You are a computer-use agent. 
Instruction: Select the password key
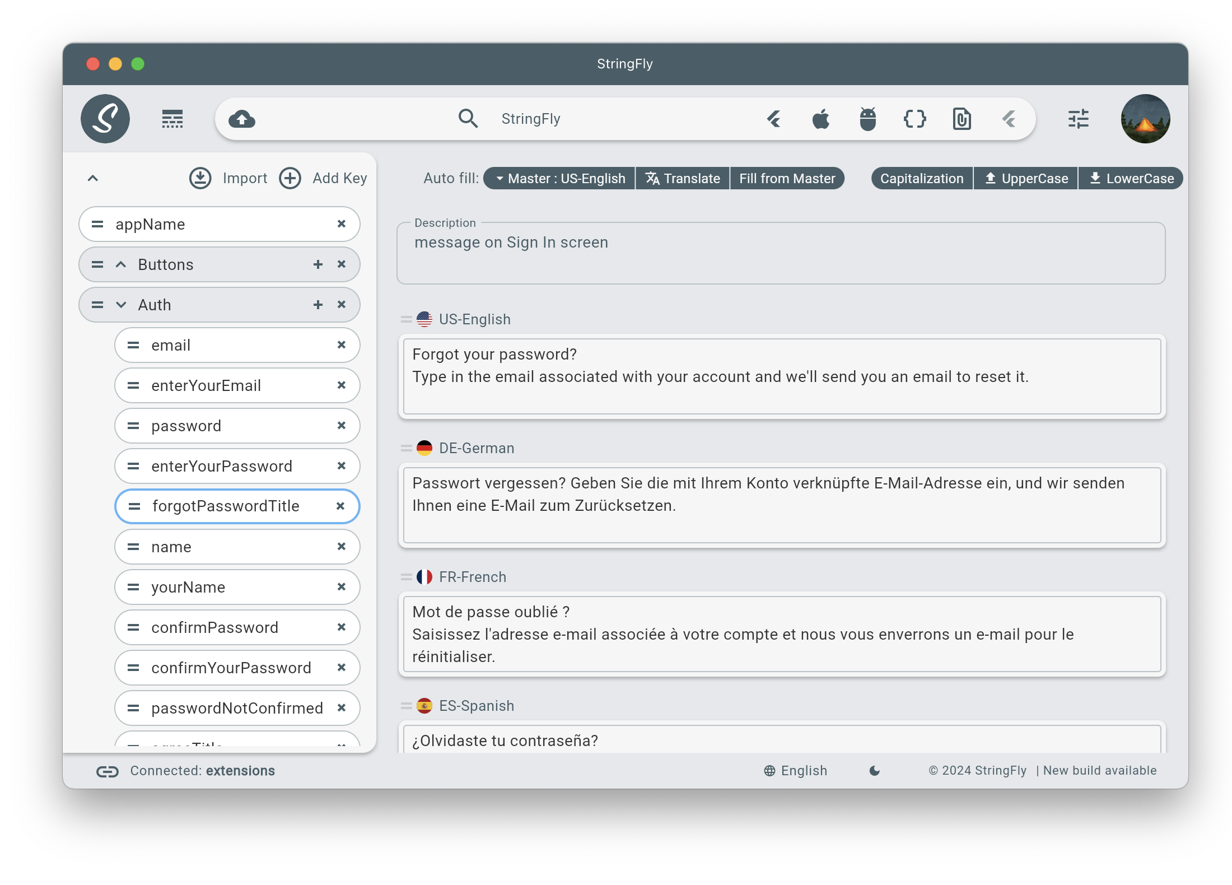(x=237, y=426)
